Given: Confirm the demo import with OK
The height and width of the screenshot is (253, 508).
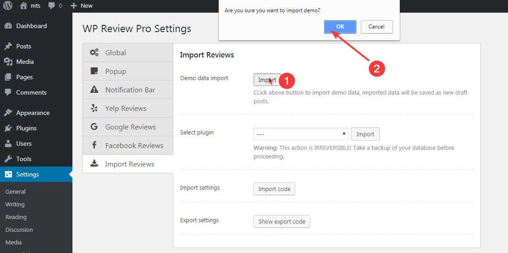Looking at the screenshot, I should point(340,27).
